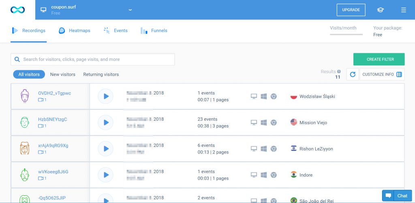Switch to the Events tab

click(x=116, y=31)
